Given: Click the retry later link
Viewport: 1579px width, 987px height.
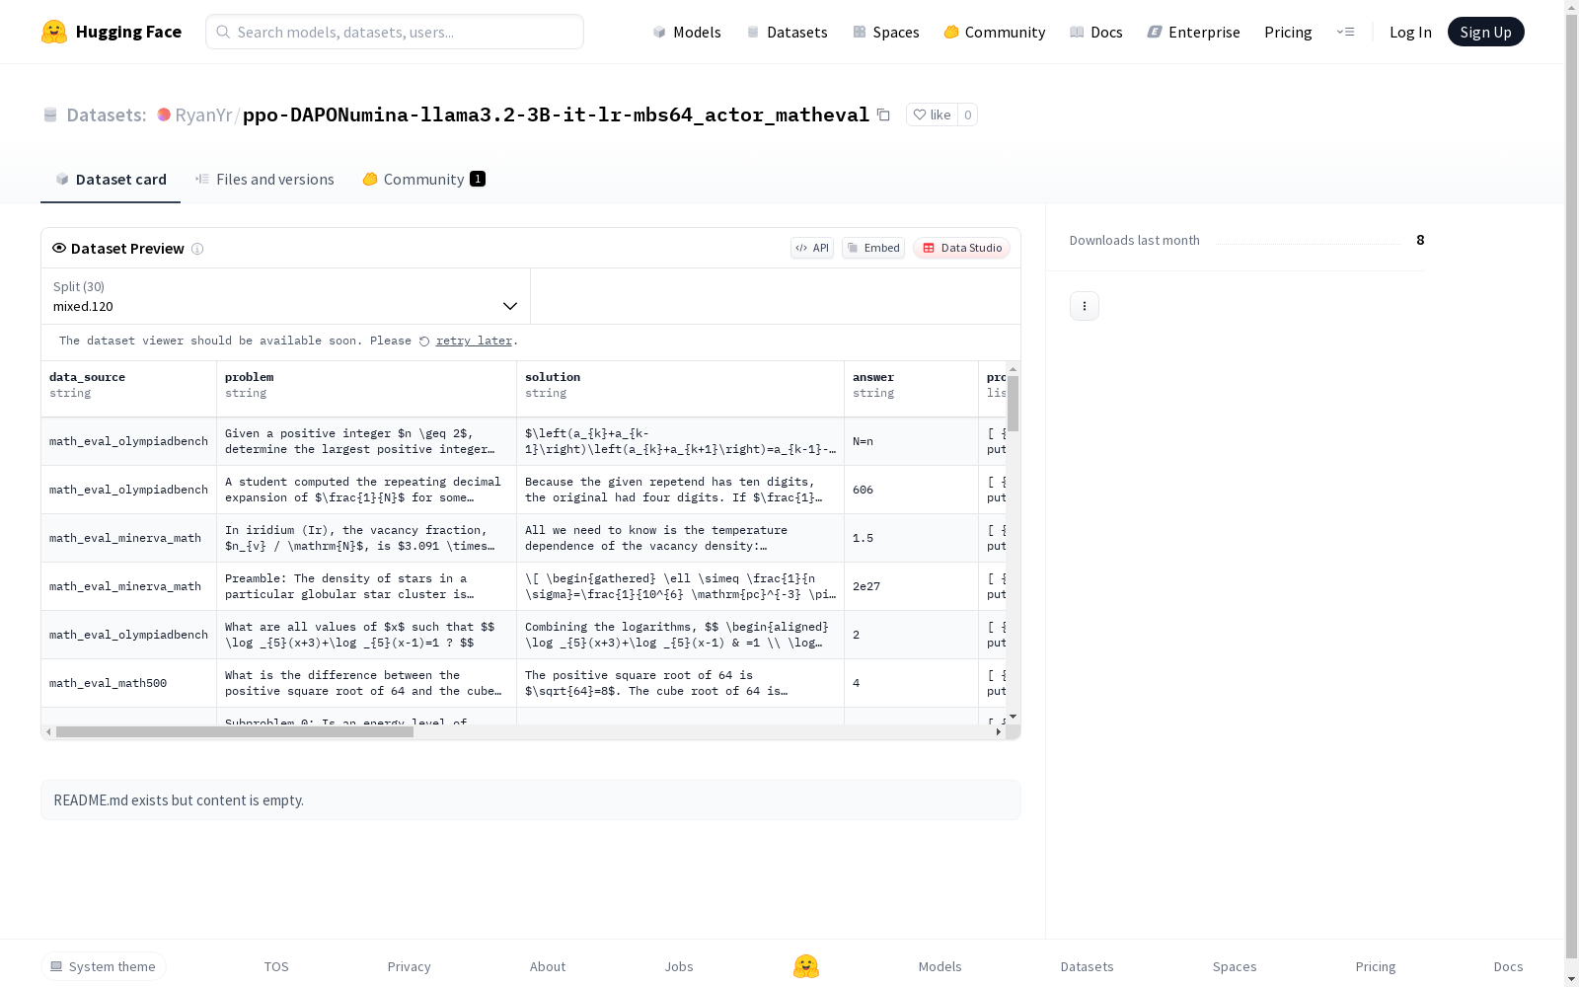Looking at the screenshot, I should [474, 341].
